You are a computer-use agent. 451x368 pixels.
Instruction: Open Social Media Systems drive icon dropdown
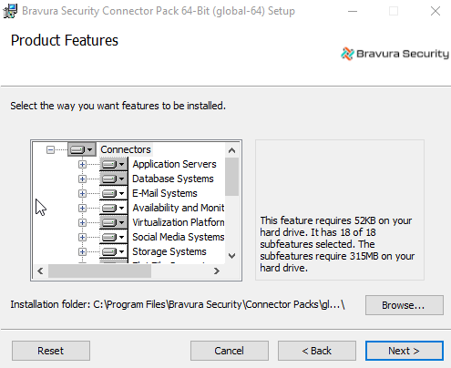click(114, 237)
